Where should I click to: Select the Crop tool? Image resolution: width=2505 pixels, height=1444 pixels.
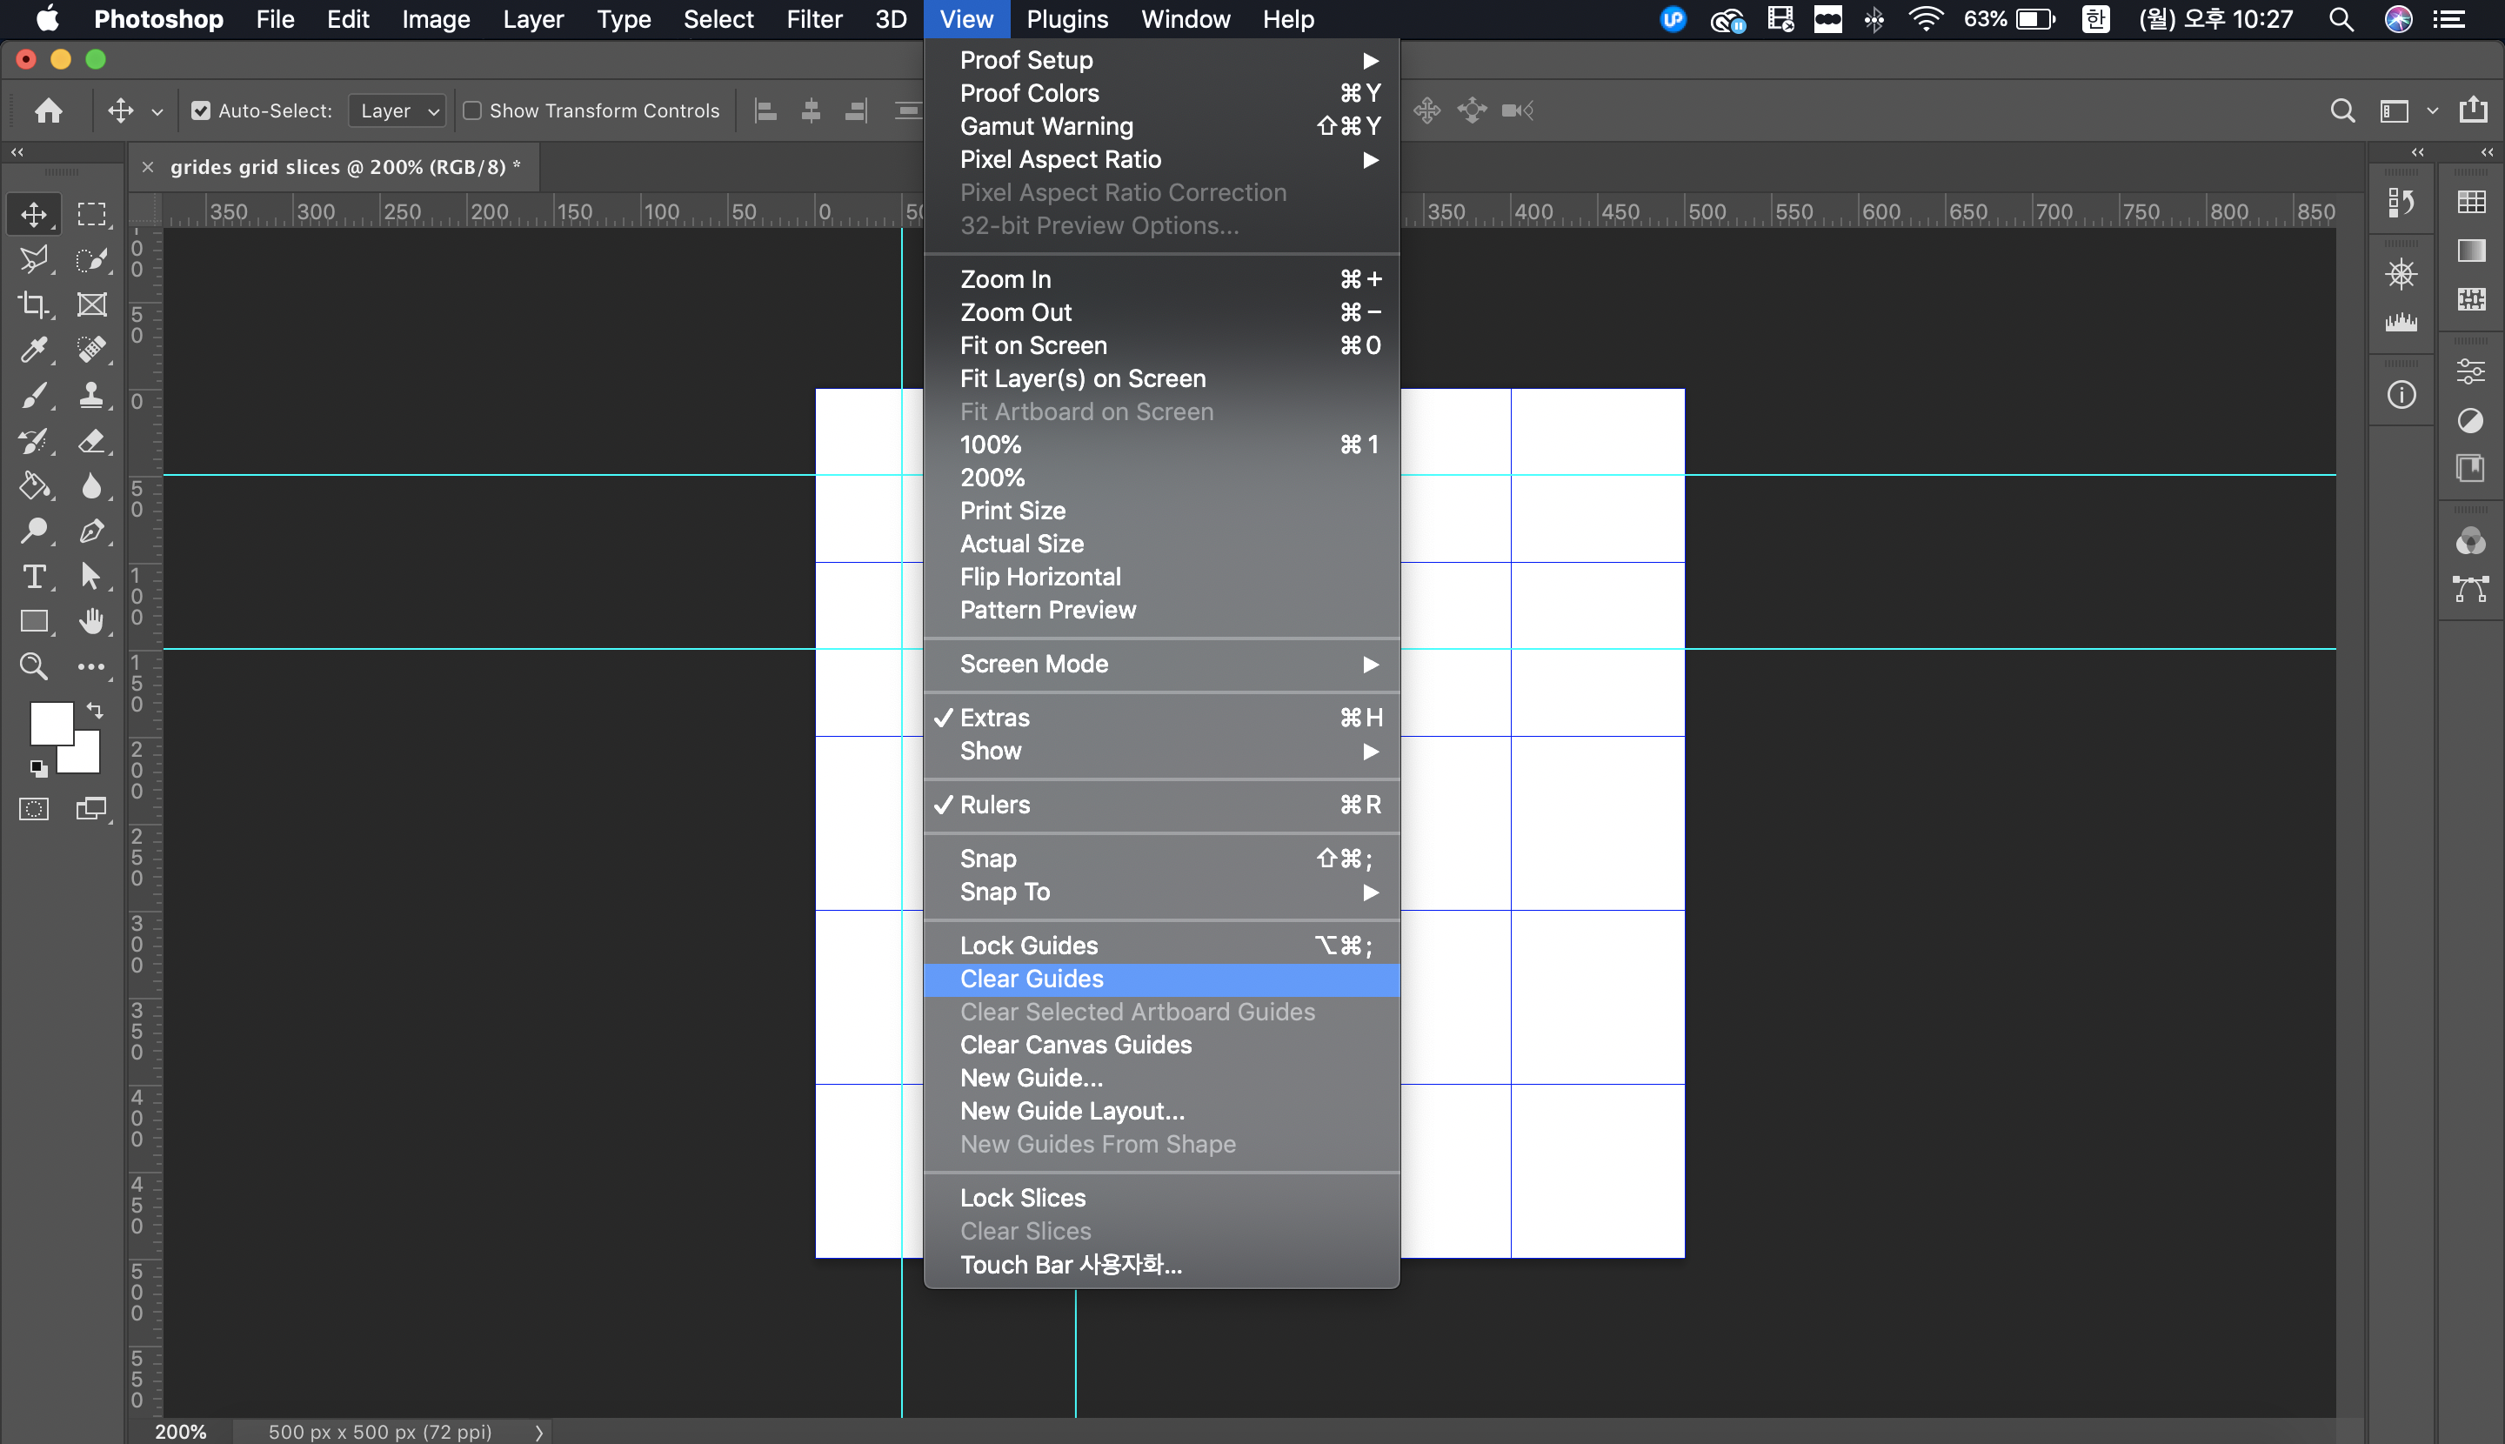tap(33, 304)
